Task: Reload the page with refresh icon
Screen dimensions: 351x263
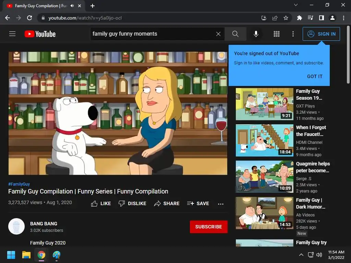Action: click(29, 18)
